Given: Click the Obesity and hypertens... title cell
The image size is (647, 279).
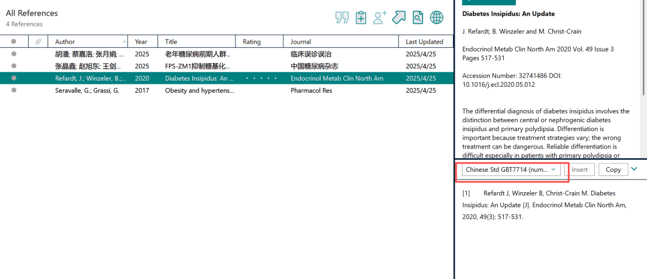Looking at the screenshot, I should (x=199, y=90).
